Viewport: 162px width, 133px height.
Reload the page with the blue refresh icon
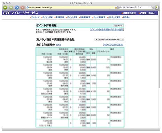click(17, 8)
